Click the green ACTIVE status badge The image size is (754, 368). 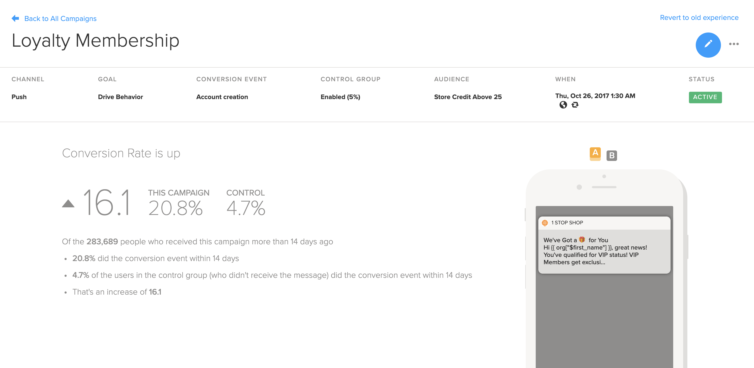pyautogui.click(x=705, y=97)
